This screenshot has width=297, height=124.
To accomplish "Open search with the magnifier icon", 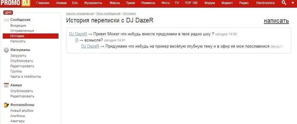I will point(284,3).
